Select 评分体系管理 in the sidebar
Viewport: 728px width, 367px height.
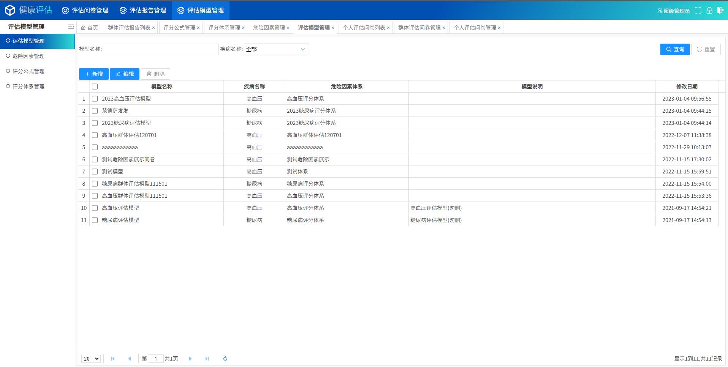38,87
